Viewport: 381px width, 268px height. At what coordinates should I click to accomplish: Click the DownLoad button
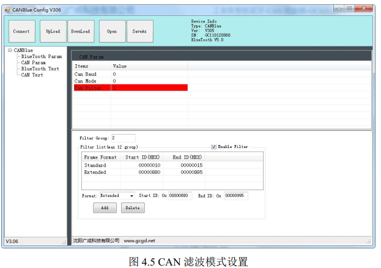point(81,31)
